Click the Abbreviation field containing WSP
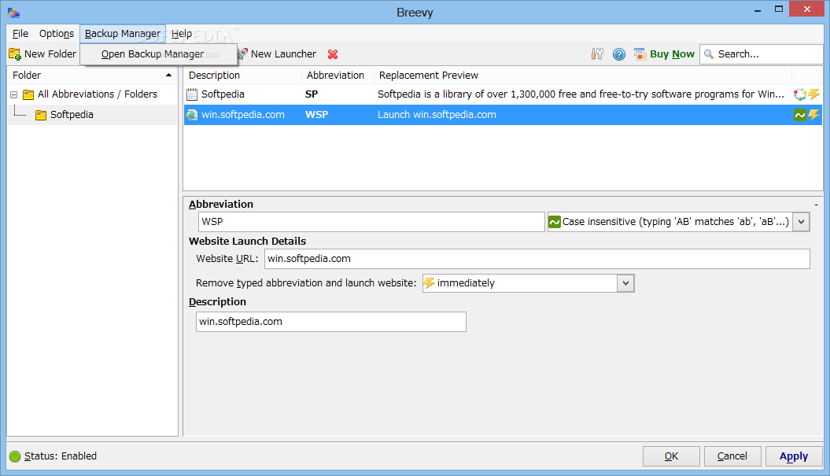 point(371,222)
